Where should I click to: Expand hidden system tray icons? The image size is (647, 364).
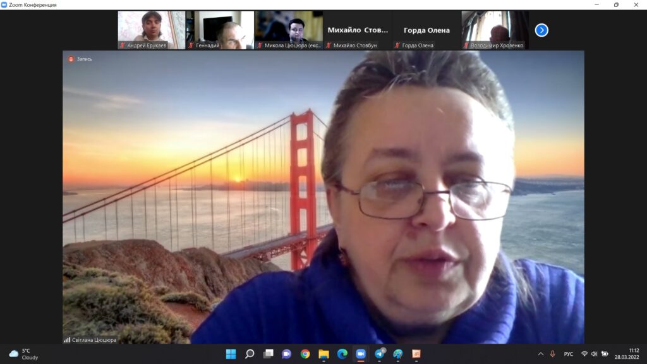[x=541, y=354]
